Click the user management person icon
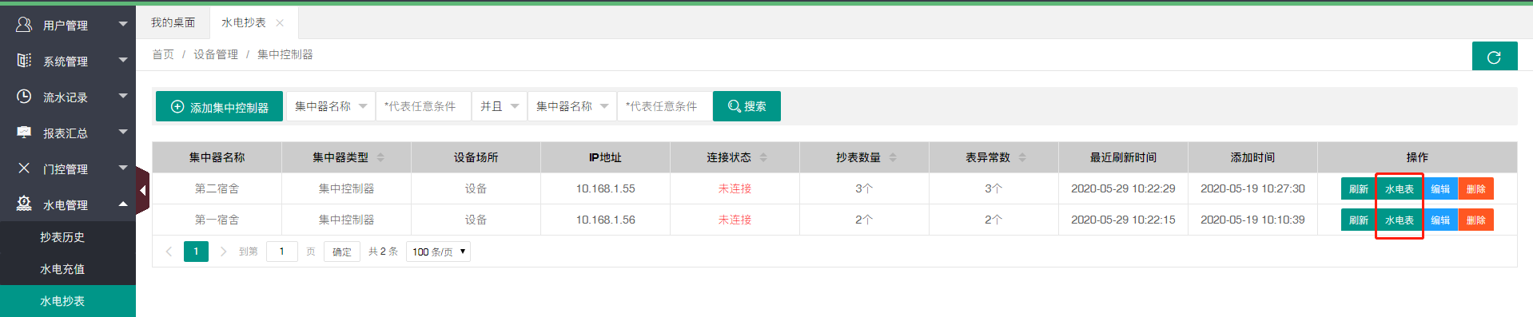This screenshot has height=317, width=1533. [24, 25]
